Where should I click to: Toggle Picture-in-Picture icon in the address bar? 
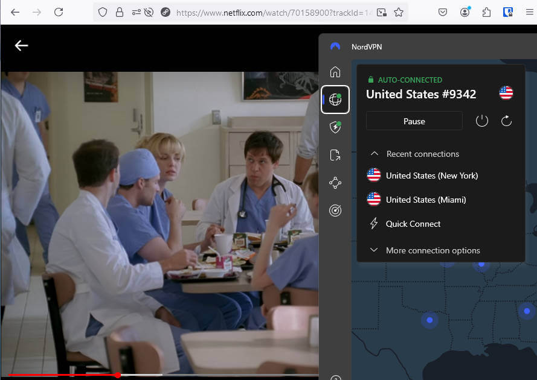point(382,12)
